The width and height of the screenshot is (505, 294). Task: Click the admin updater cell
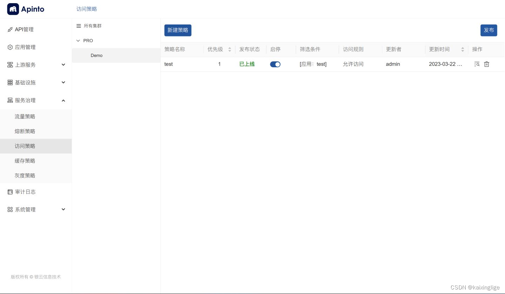(x=393, y=64)
